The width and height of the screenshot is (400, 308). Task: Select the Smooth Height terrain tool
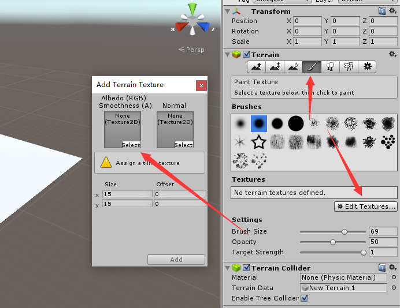click(x=294, y=67)
